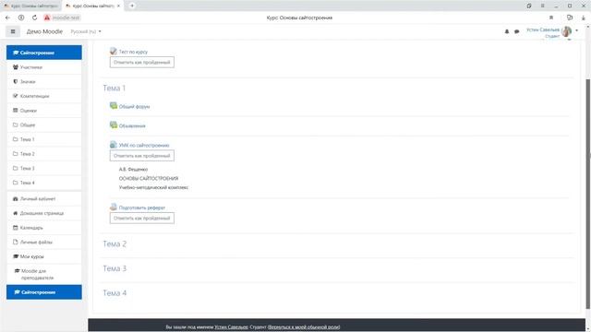Click the А.В. Фещенко author text
591x332 pixels.
tap(133, 170)
